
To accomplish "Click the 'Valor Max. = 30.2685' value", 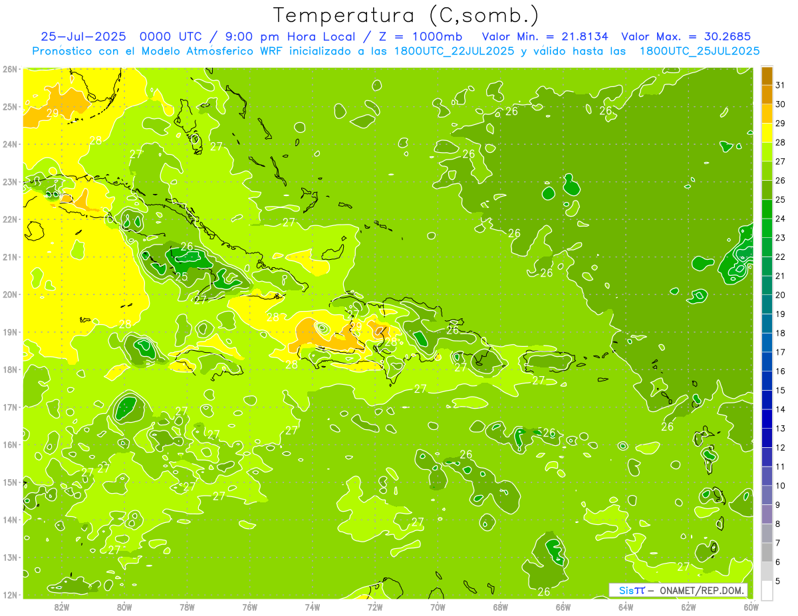I will (686, 37).
